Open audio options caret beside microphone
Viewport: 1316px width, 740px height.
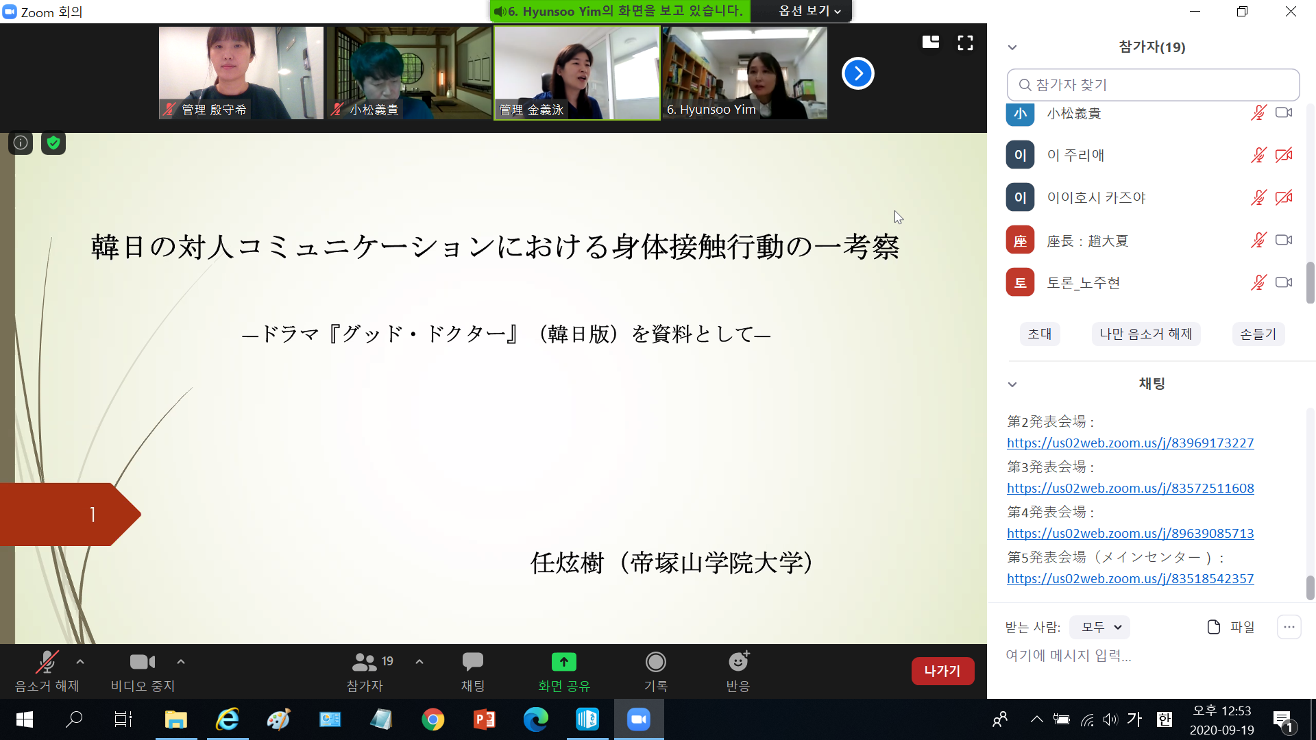(80, 662)
